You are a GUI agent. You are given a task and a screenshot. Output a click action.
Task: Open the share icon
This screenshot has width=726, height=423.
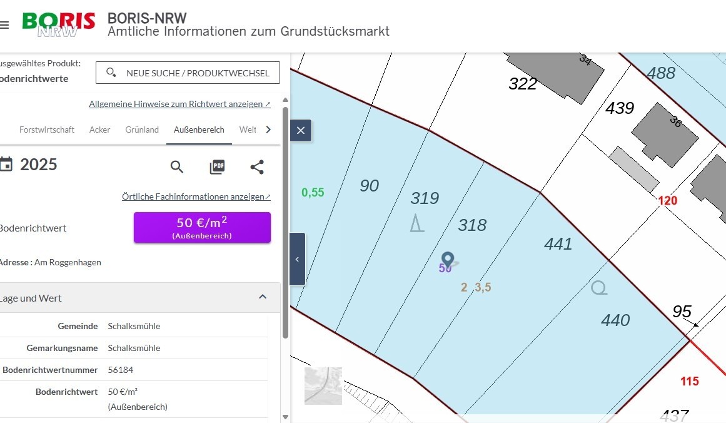coord(257,167)
